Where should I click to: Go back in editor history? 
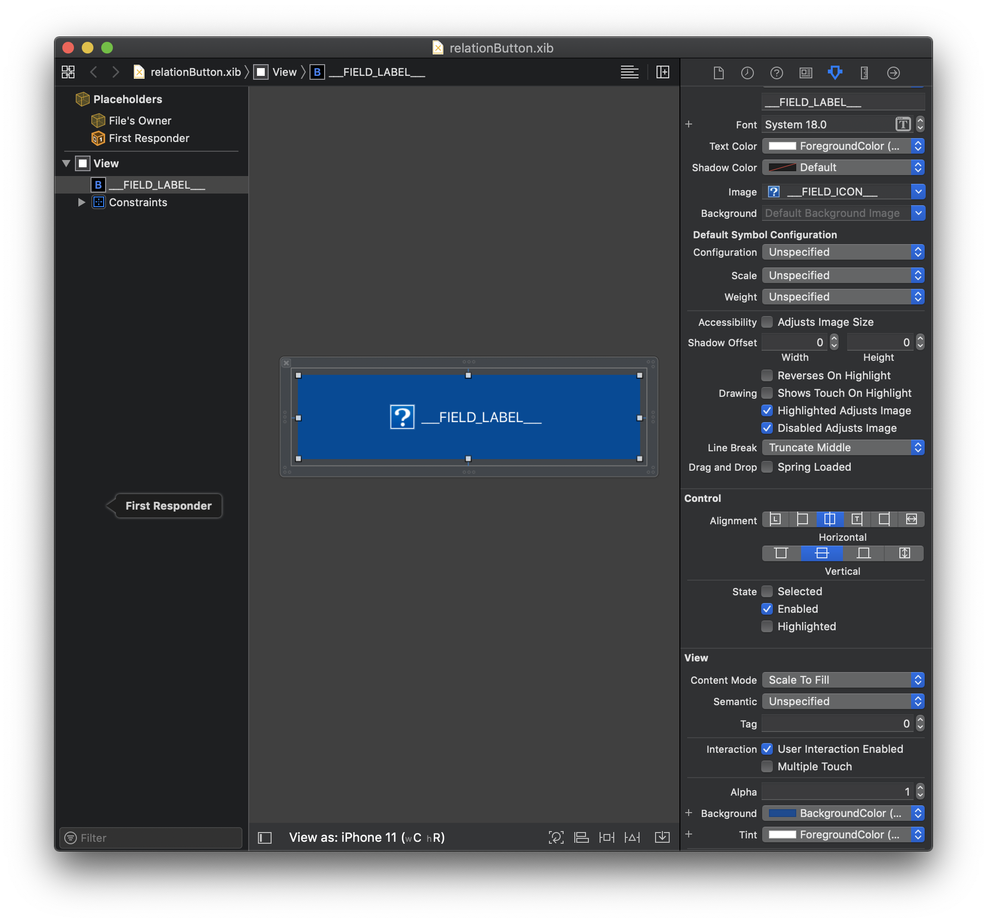(93, 72)
